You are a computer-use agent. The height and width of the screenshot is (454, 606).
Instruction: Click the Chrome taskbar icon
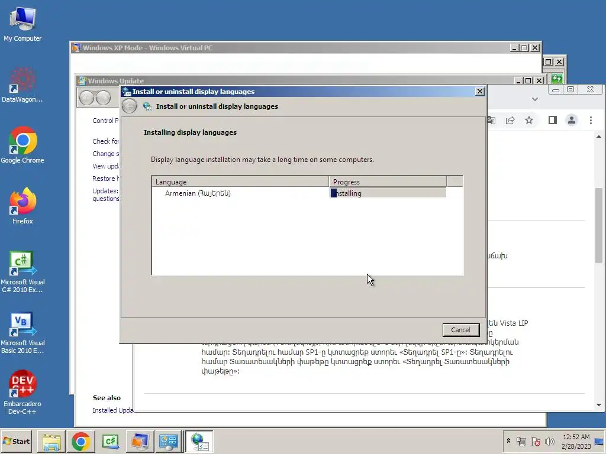click(x=80, y=442)
